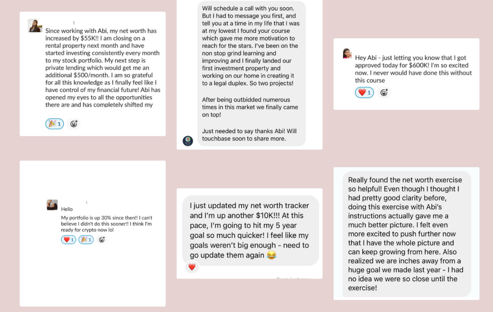This screenshot has height=312, width=493.
Task: Click the heart reaction below the $10K net worth tracker bubble
Action: pos(192,267)
